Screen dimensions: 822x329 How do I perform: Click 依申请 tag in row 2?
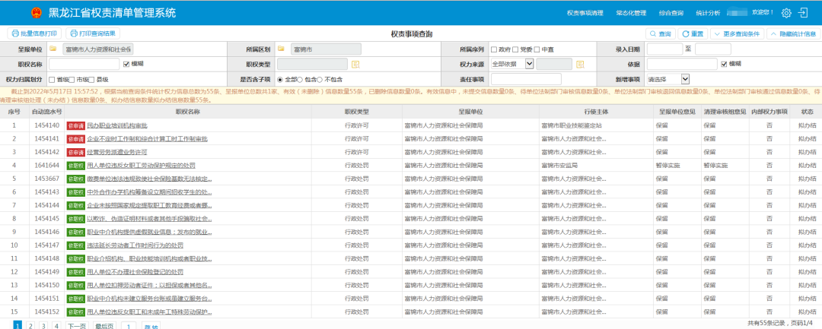click(75, 139)
